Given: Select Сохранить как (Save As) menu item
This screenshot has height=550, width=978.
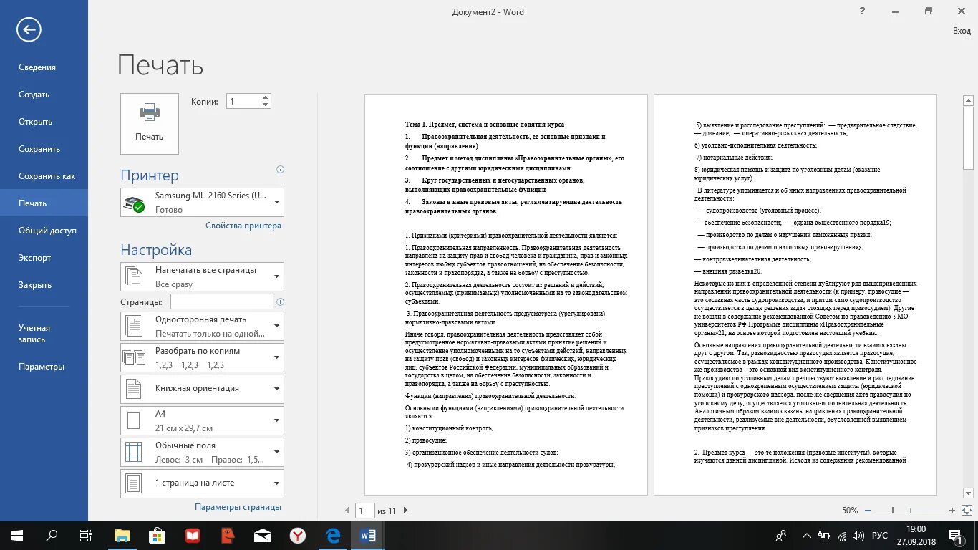Looking at the screenshot, I should (x=44, y=176).
